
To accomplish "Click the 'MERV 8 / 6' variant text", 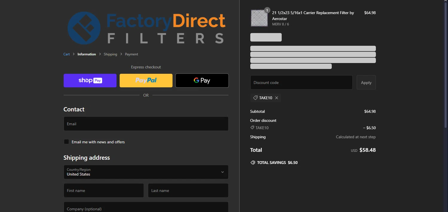I will [280, 24].
